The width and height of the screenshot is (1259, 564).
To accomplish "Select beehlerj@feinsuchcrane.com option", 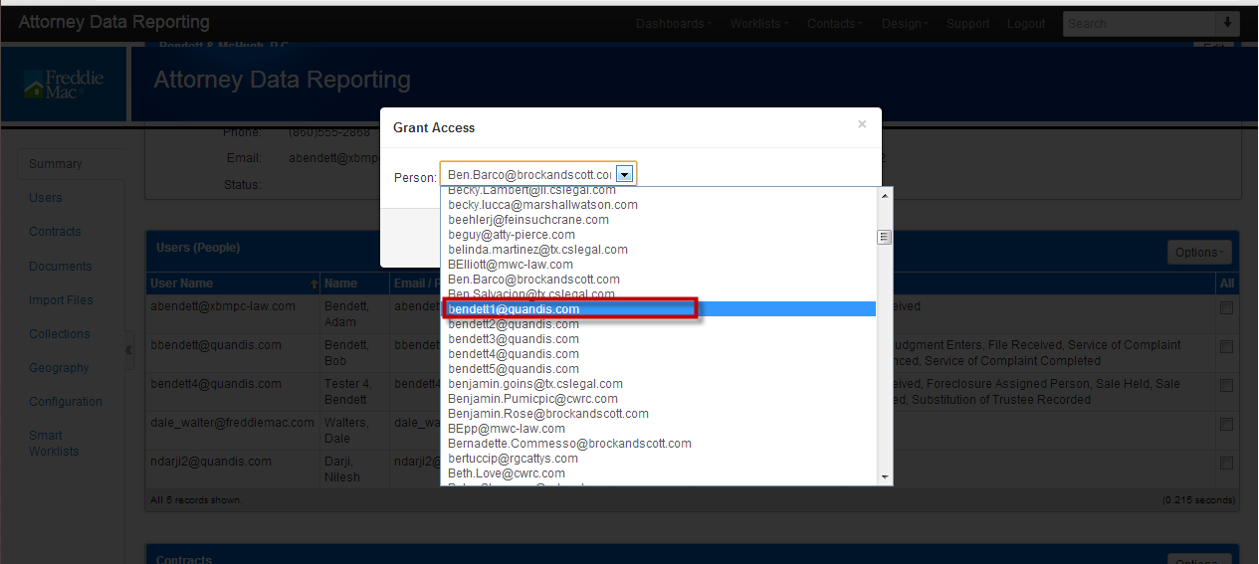I will pyautogui.click(x=658, y=220).
